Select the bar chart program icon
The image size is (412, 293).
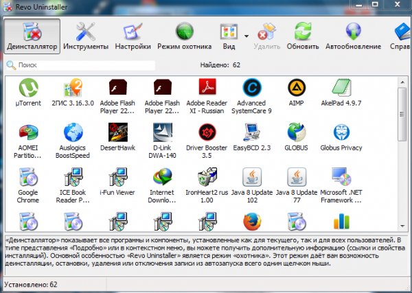click(341, 222)
